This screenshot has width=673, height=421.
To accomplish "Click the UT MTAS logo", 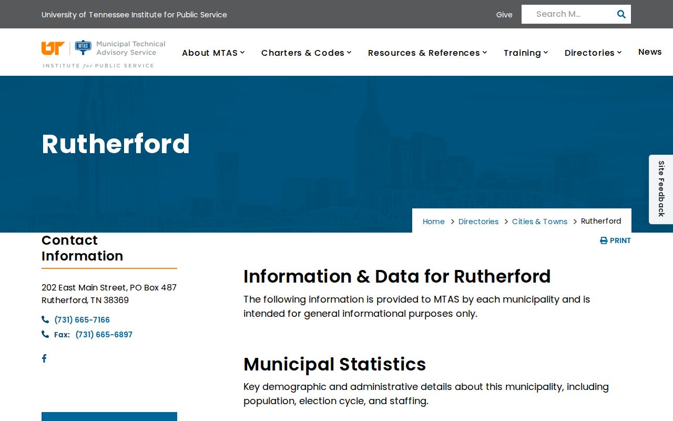I will coord(104,54).
